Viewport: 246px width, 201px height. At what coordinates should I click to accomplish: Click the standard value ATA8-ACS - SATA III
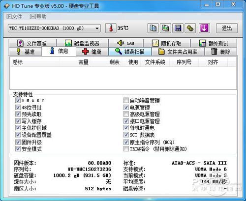199,163
